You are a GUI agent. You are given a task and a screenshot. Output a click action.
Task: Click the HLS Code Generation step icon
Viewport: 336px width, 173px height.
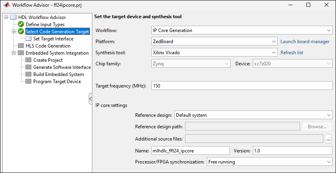point(21,46)
